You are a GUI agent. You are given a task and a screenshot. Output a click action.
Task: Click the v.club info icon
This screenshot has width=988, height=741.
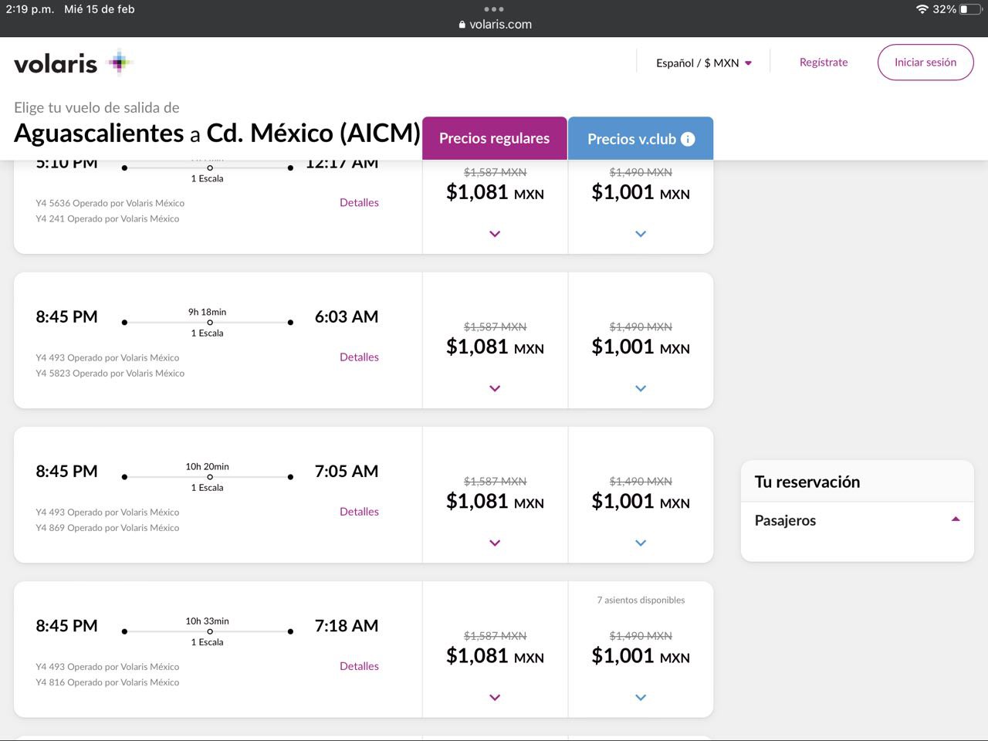point(688,139)
